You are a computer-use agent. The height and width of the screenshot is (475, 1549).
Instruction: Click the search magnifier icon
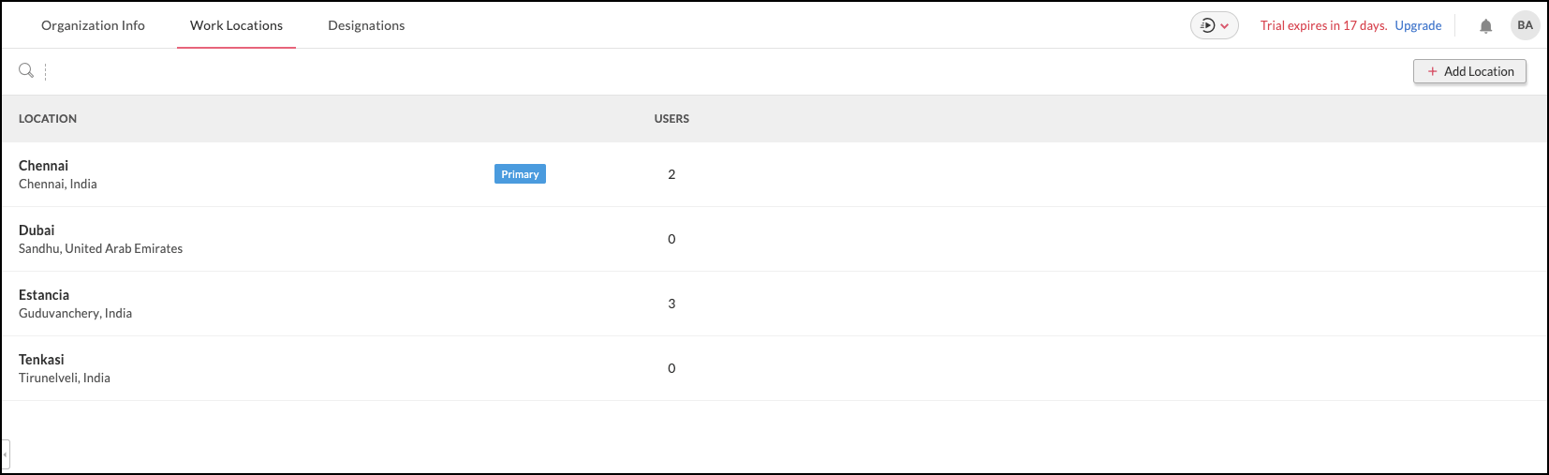click(26, 70)
